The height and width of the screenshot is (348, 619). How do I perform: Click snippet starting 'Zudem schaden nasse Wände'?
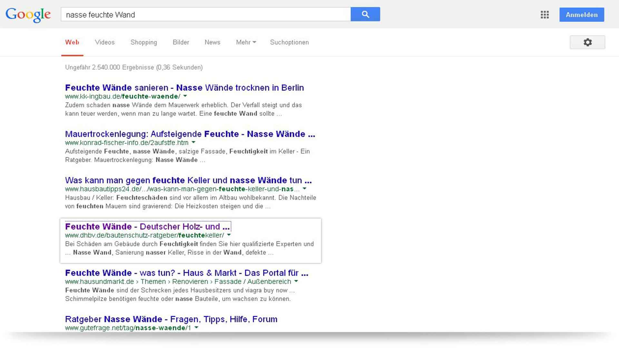click(183, 109)
